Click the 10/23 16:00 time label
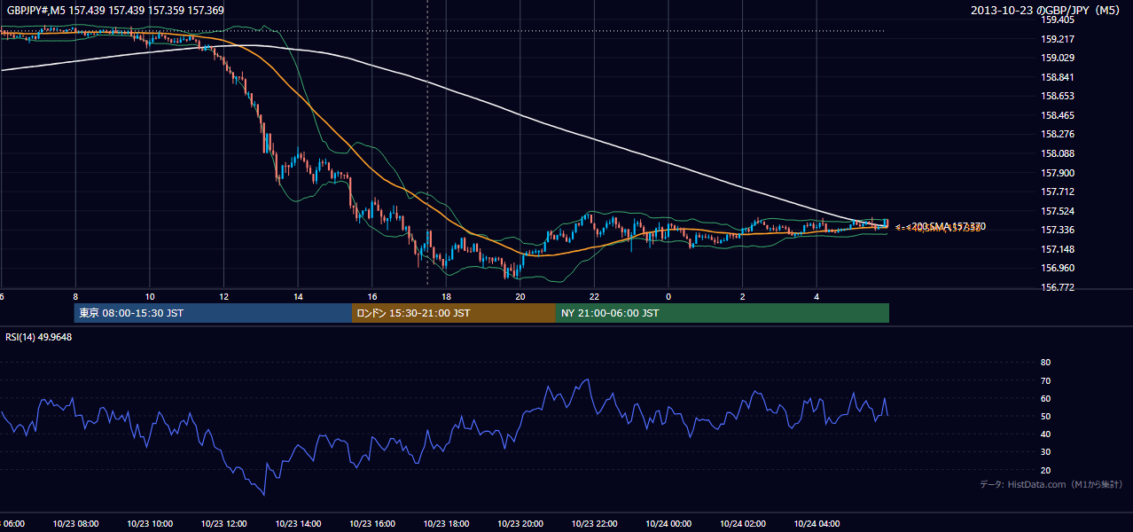This screenshot has width=1133, height=532. tap(372, 524)
